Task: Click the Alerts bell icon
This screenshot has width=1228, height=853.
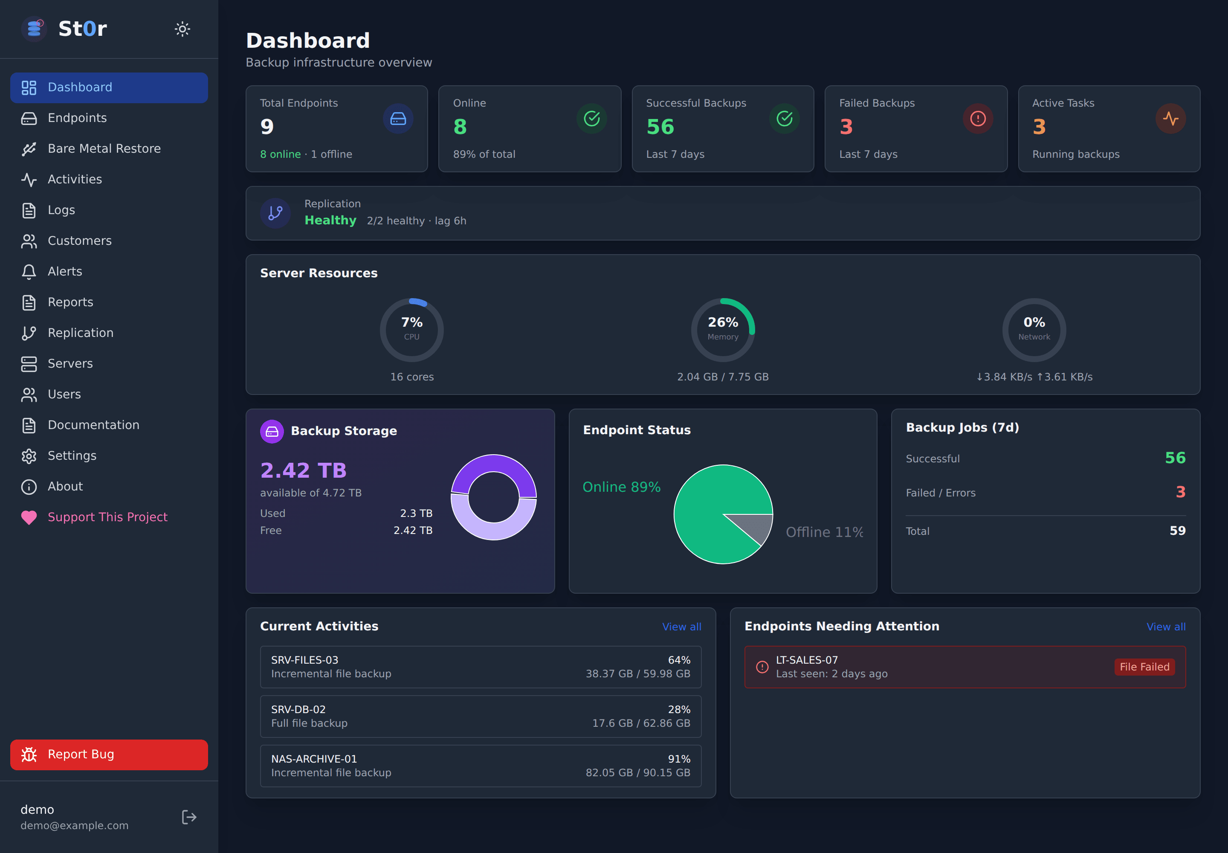Action: click(x=29, y=272)
